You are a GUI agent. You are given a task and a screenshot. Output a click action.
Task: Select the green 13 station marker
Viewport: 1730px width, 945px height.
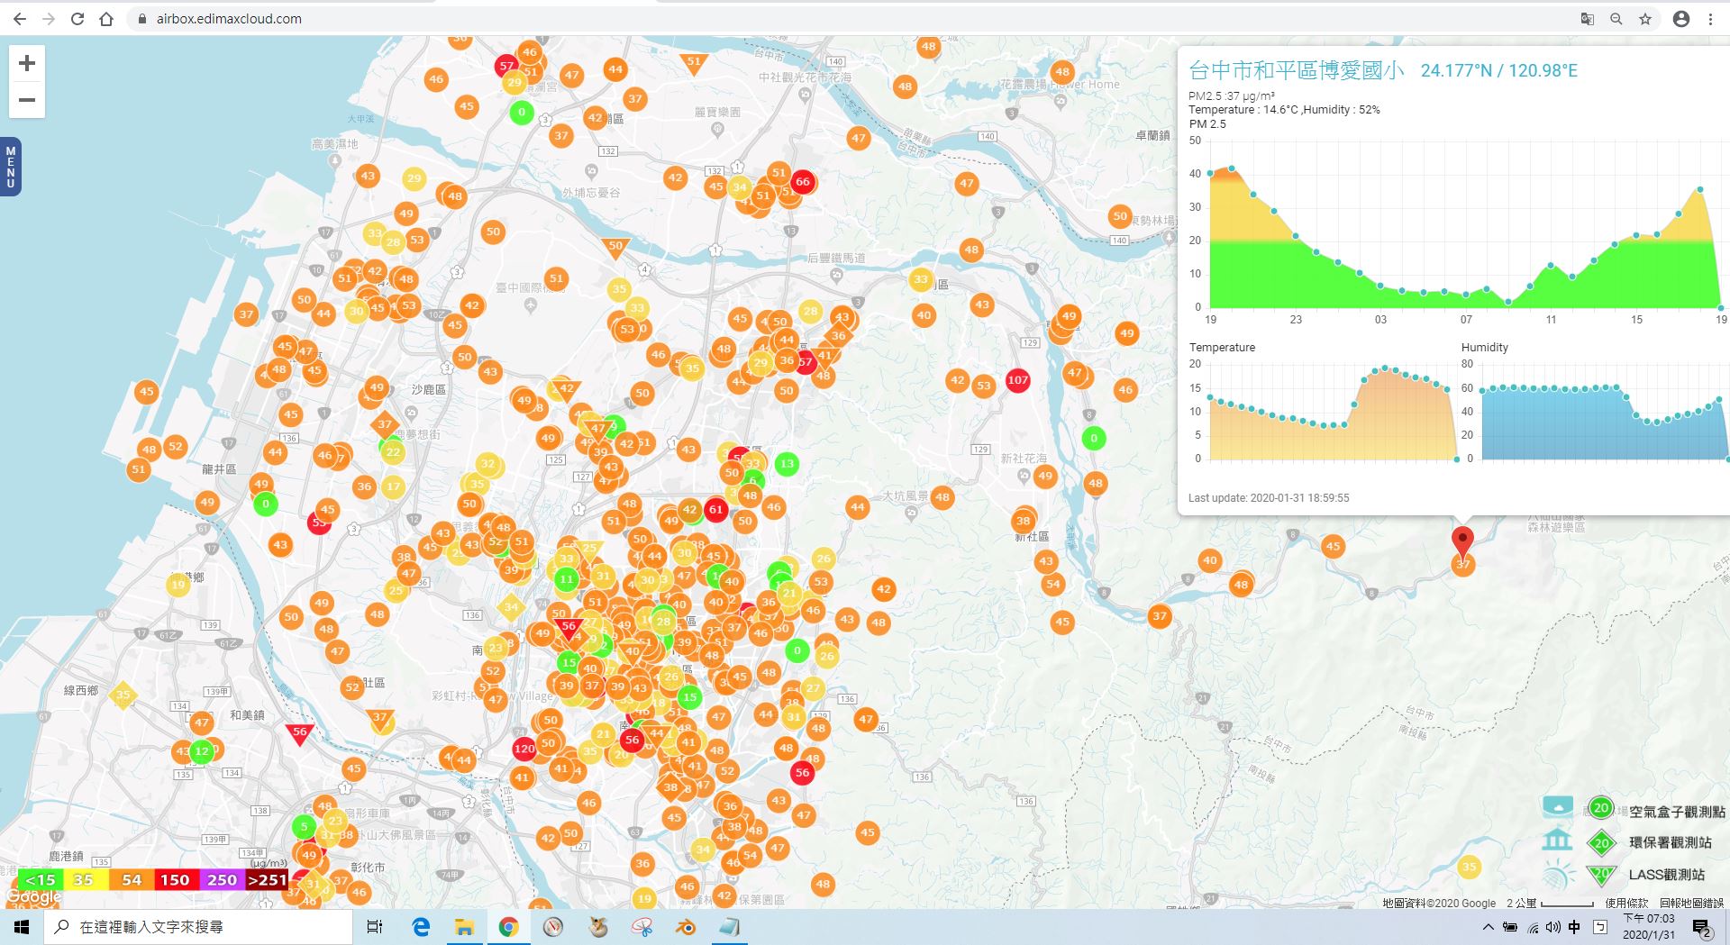point(787,464)
